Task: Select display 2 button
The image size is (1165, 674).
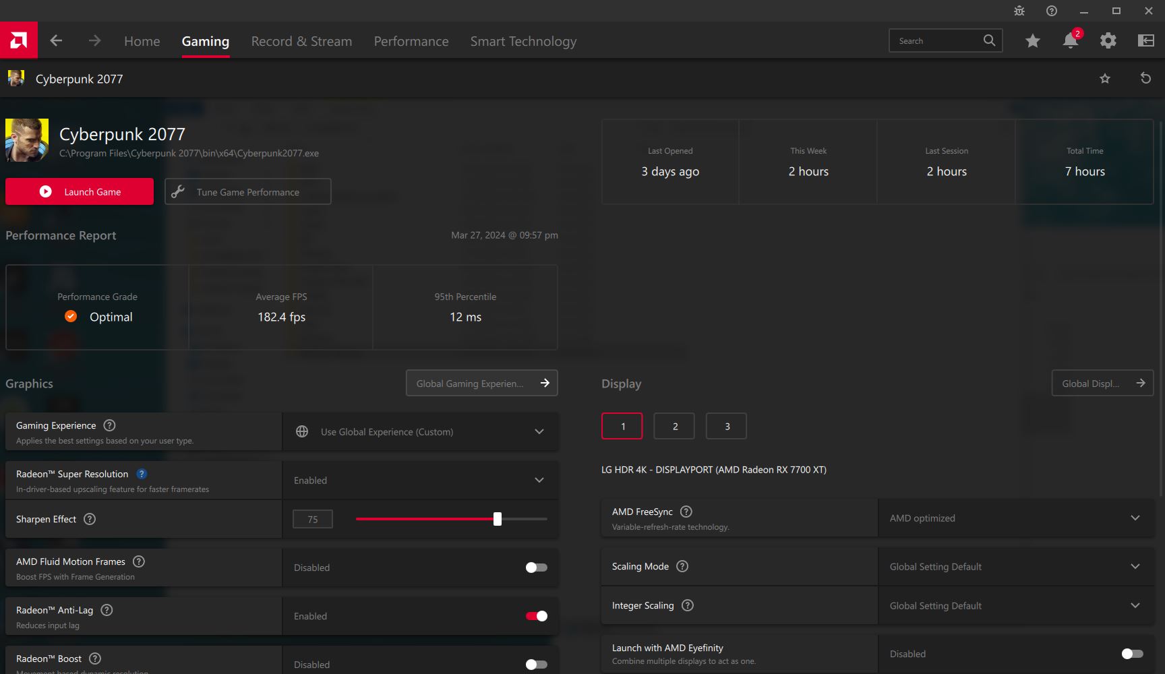Action: [674, 426]
